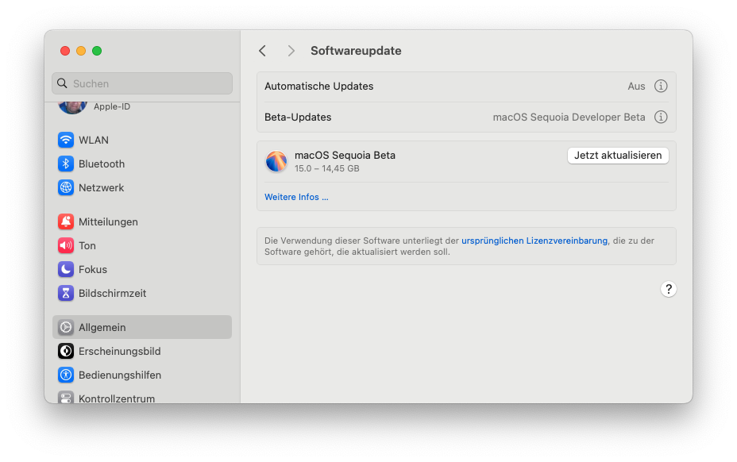
Task: Click Bedienungshilfen accessibility icon
Action: 66,375
